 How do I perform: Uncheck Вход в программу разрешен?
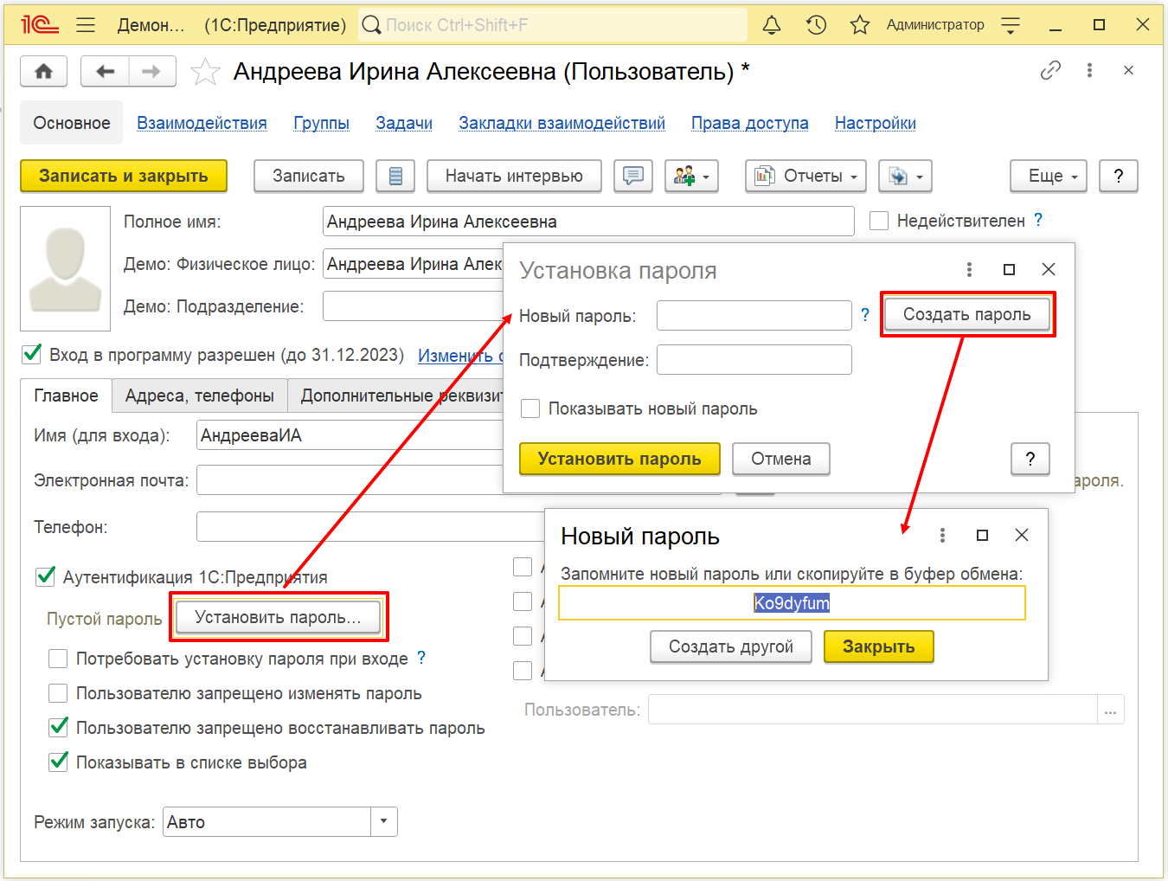tap(32, 353)
